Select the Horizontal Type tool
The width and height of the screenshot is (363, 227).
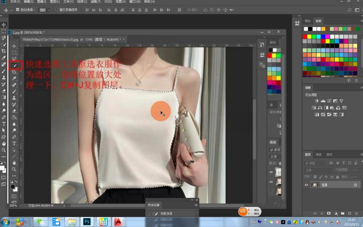[x=4, y=124]
